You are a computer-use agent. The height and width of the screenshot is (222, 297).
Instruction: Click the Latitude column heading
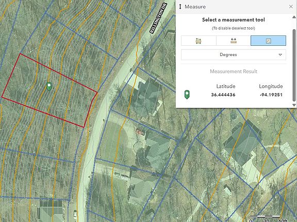point(226,86)
